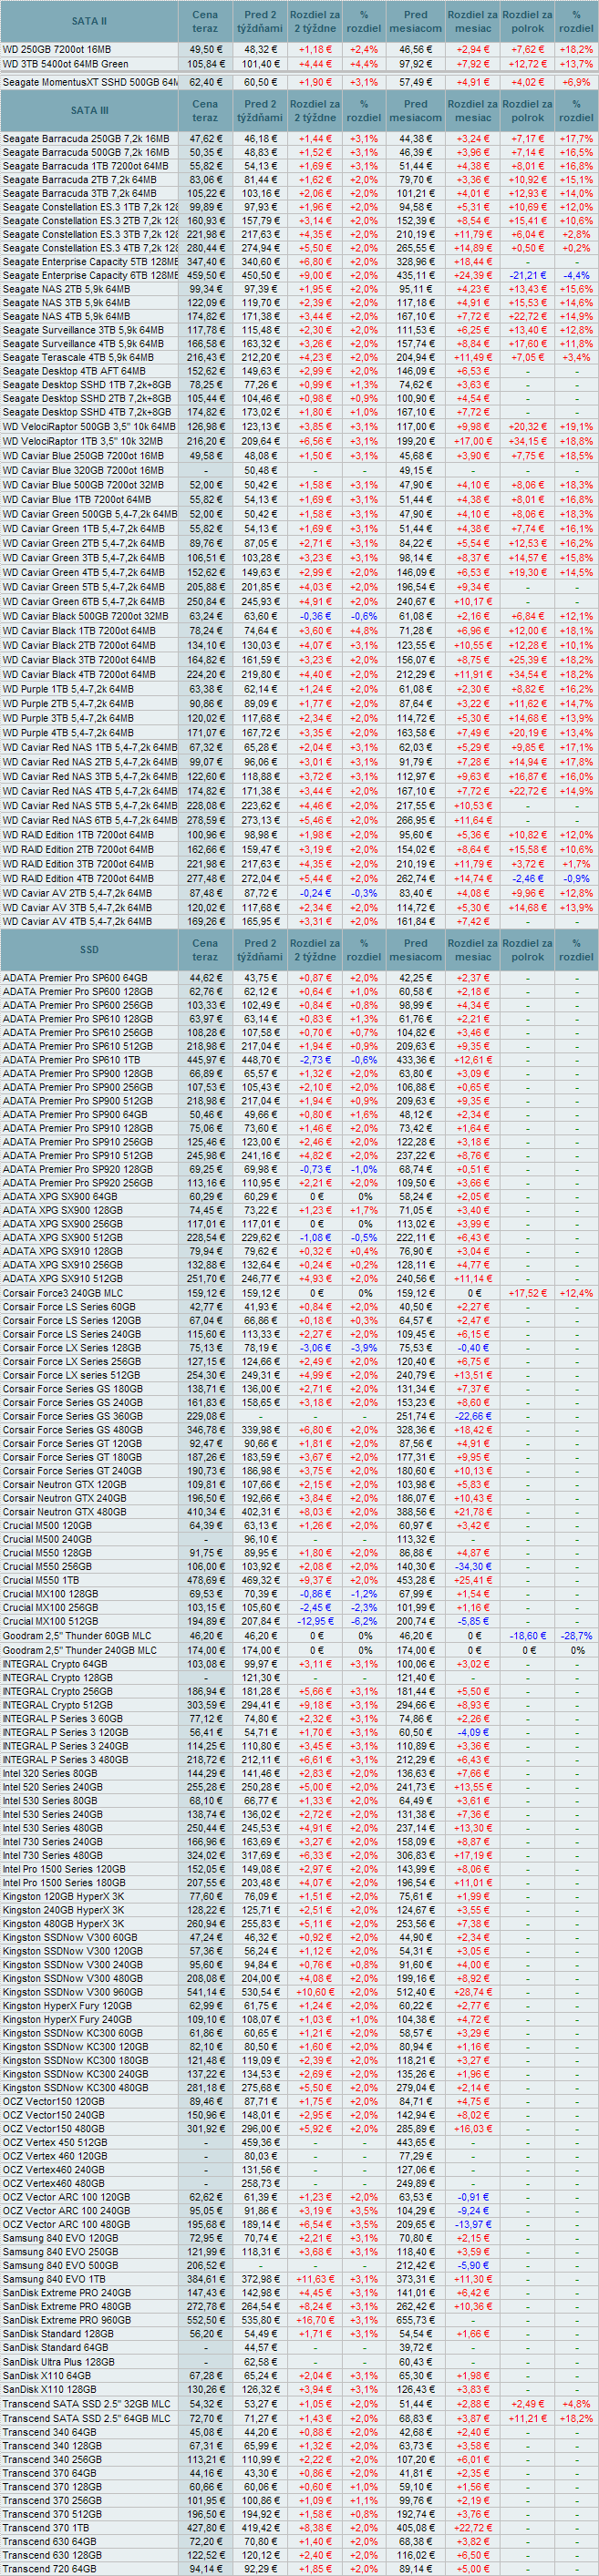The image size is (599, 2576).
Task: Select Seagate NAS 4TB 5,9k 64MB
Action: click(66, 316)
